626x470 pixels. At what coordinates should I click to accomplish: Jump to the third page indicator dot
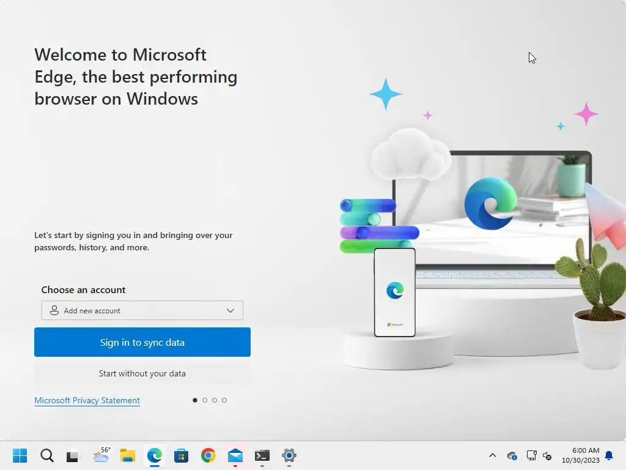pyautogui.click(x=215, y=400)
